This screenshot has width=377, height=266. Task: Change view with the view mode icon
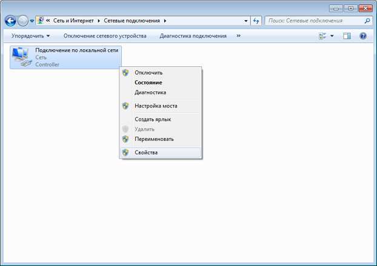click(322, 36)
